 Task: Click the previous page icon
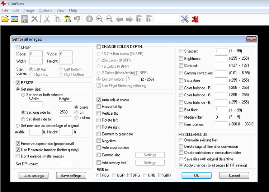point(139,19)
